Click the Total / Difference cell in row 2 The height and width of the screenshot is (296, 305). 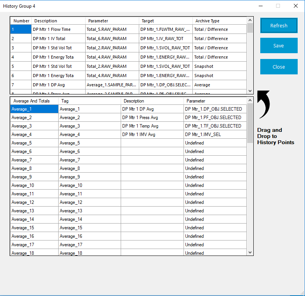[x=220, y=39]
